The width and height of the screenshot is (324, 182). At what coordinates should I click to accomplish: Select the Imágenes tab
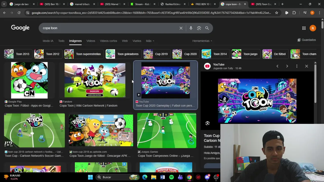(x=75, y=41)
